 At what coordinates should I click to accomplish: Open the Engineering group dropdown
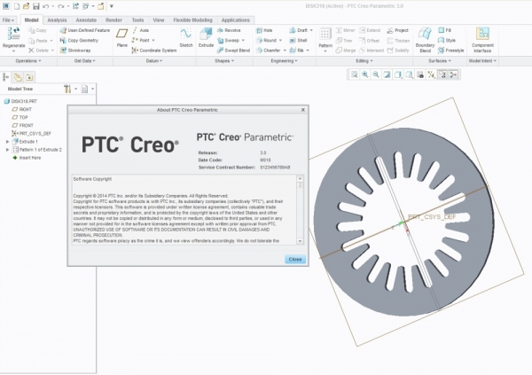284,61
